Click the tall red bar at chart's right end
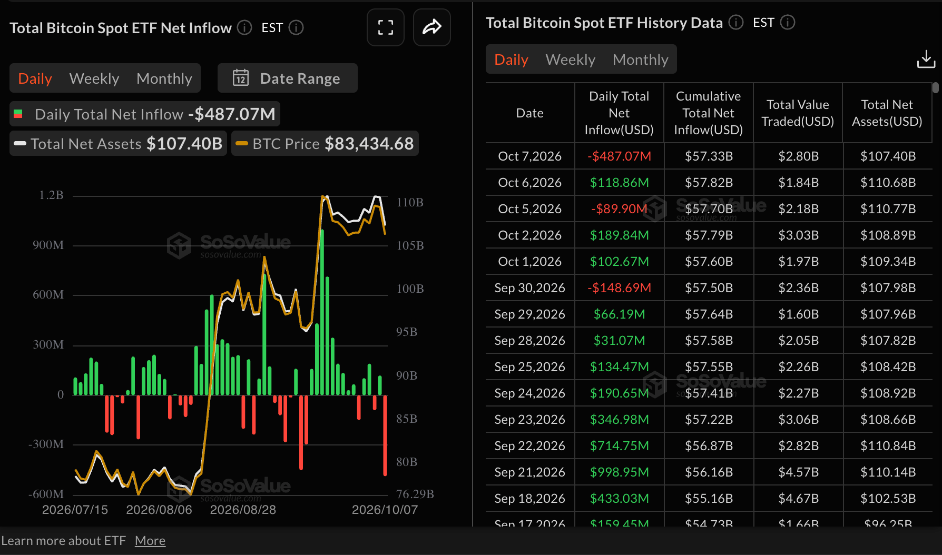 pyautogui.click(x=385, y=435)
